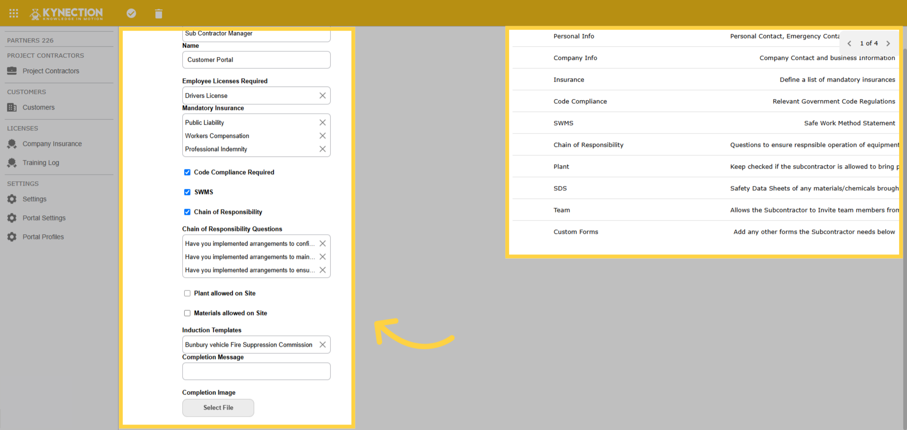Image resolution: width=907 pixels, height=430 pixels.
Task: Remove Bunbury vehicle Fire Suppression template
Action: (322, 345)
